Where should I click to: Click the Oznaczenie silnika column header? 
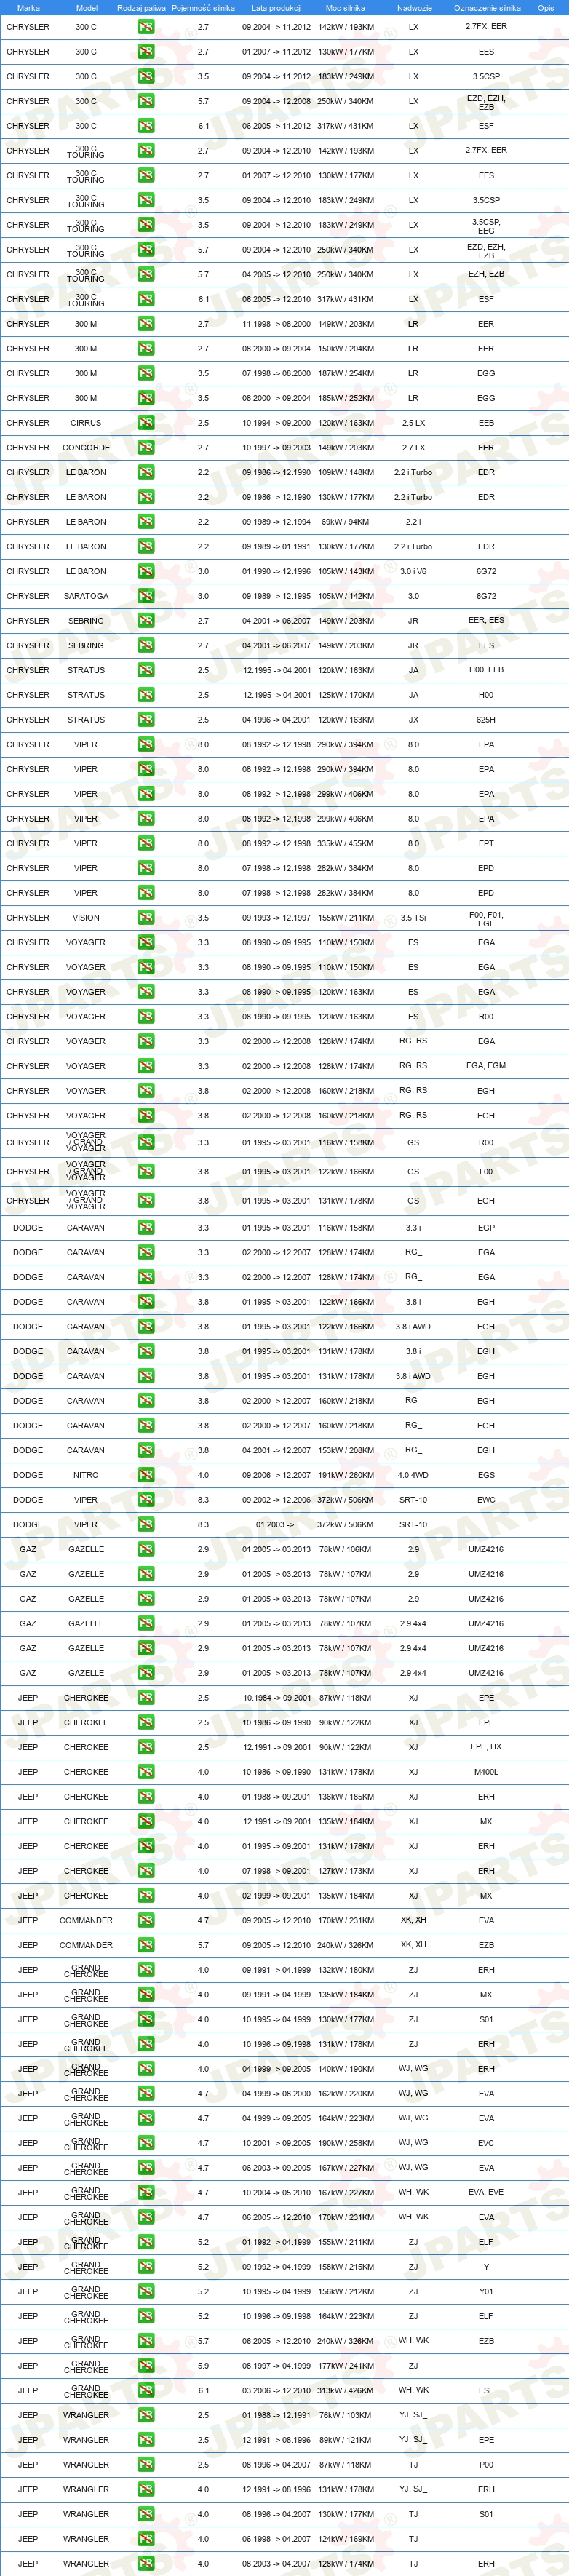pyautogui.click(x=487, y=8)
